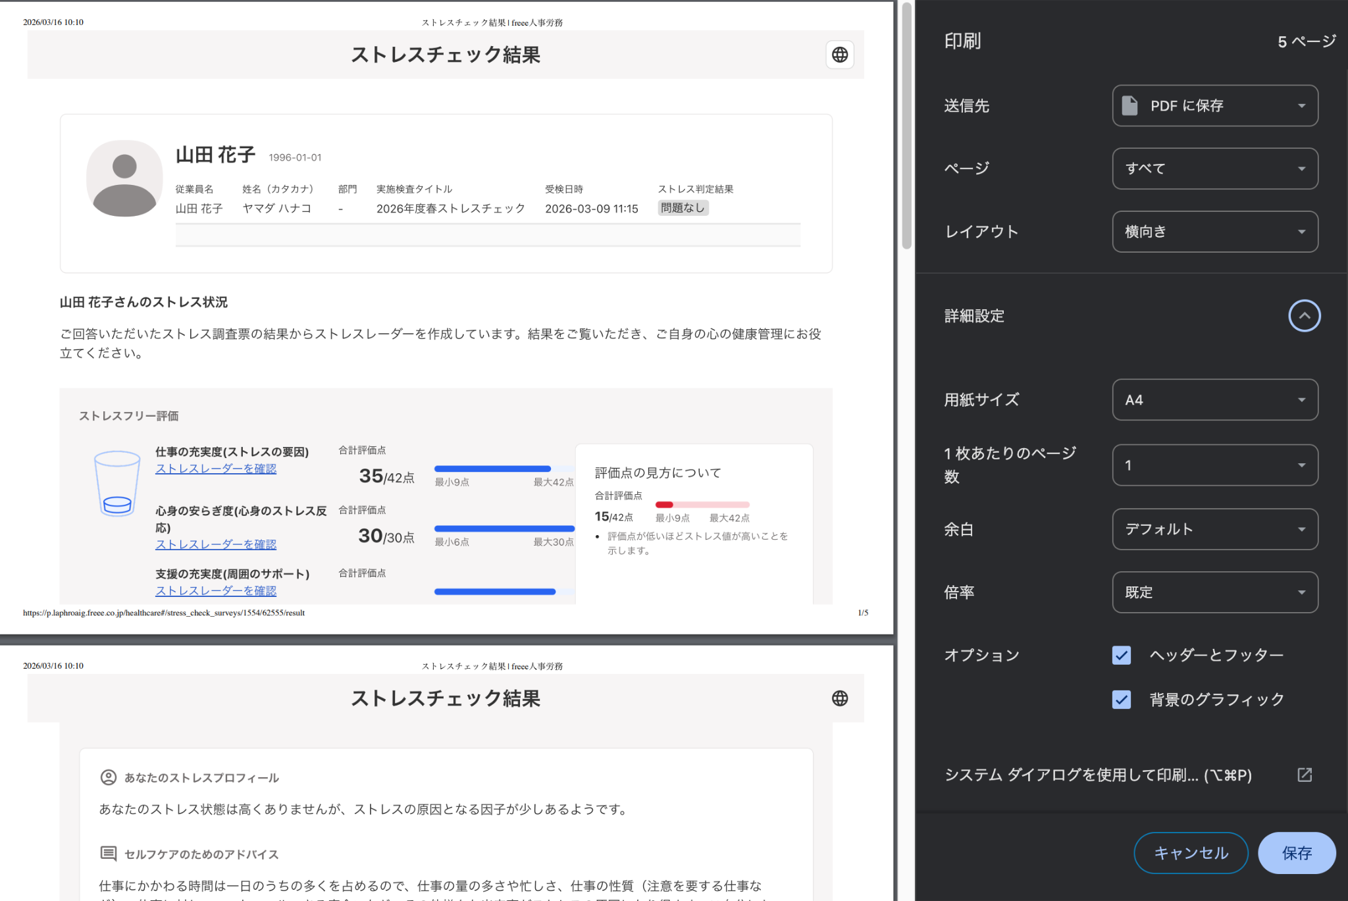The image size is (1348, 901).
Task: Open the 1 枚あたりのページ数 dropdown
Action: tap(1215, 465)
